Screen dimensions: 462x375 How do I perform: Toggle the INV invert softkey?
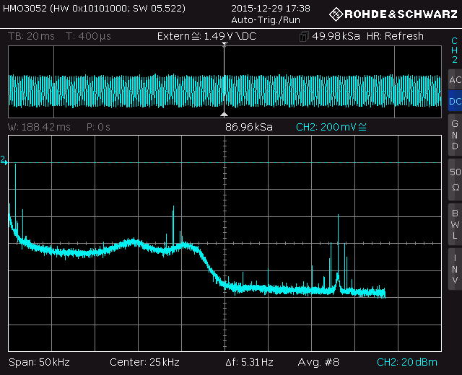[x=454, y=268]
